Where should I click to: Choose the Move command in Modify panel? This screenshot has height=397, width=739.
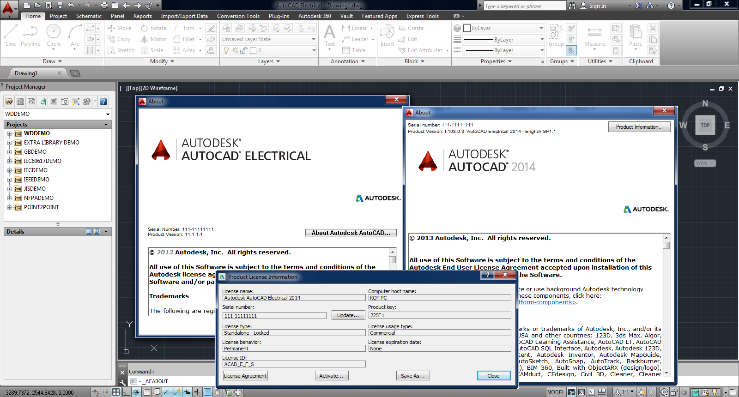click(120, 28)
